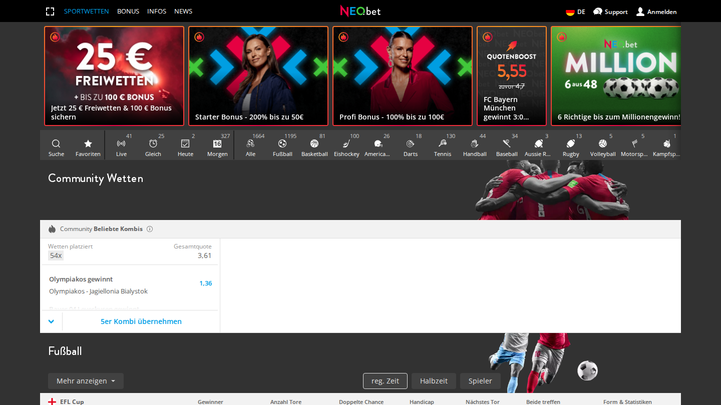Toggle fullscreen mode icon in header
Viewport: 721px width, 405px height.
pos(50,11)
